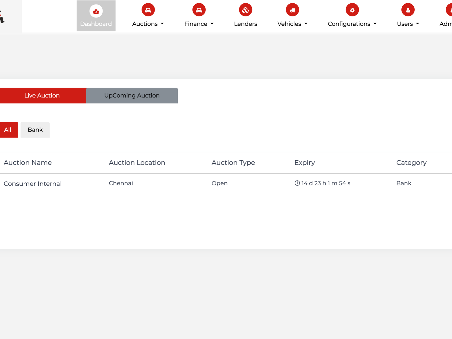This screenshot has height=339, width=452.
Task: Click the Vehicles truck icon
Action: coord(292,10)
